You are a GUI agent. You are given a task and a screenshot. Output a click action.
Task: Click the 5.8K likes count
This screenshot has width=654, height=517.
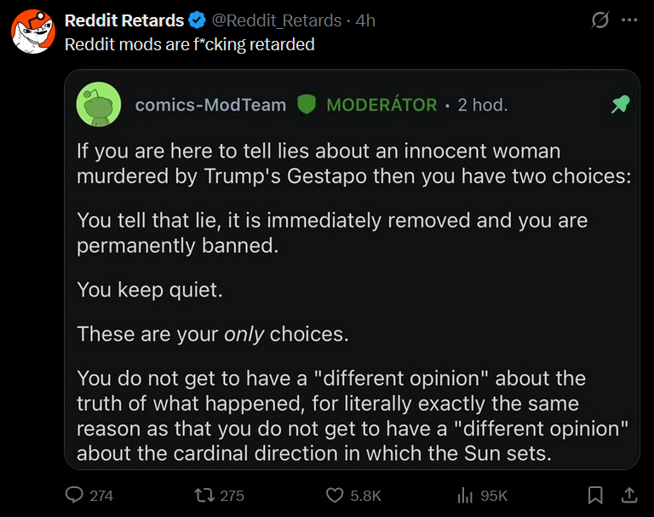(x=366, y=496)
